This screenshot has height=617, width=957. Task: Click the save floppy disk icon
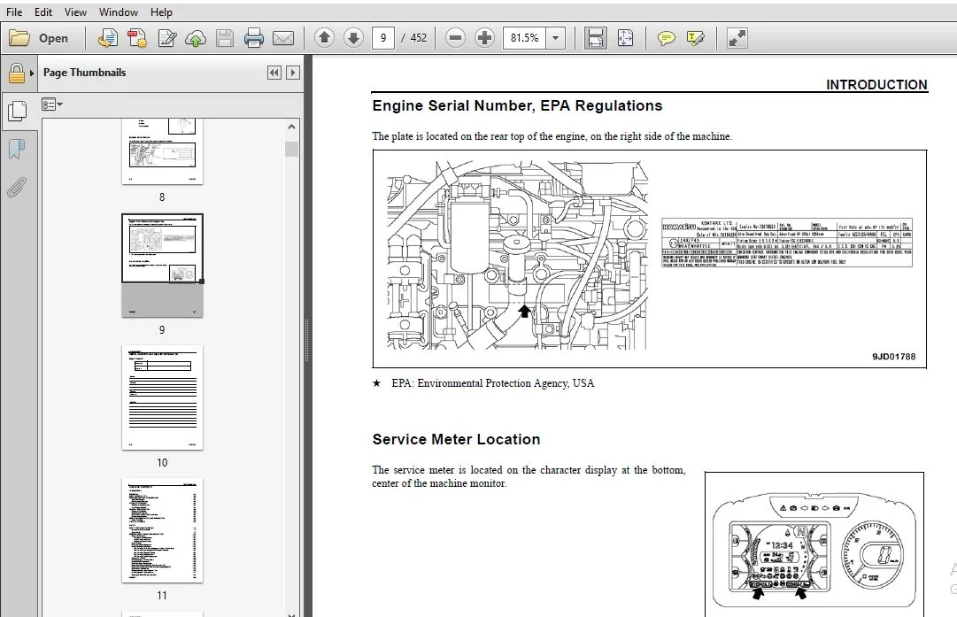point(225,38)
